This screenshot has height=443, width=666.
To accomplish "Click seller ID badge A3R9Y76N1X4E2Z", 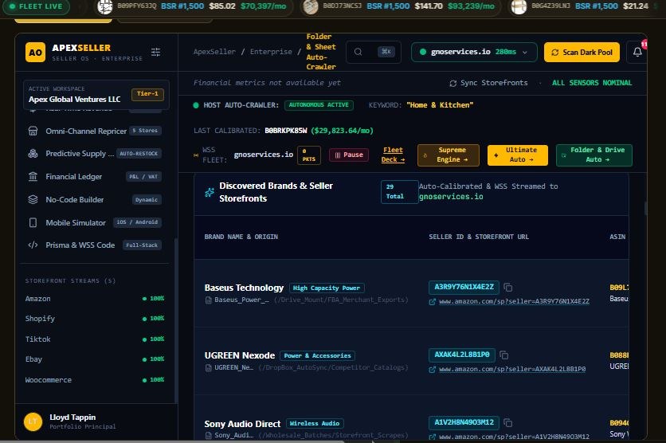I will click(464, 287).
